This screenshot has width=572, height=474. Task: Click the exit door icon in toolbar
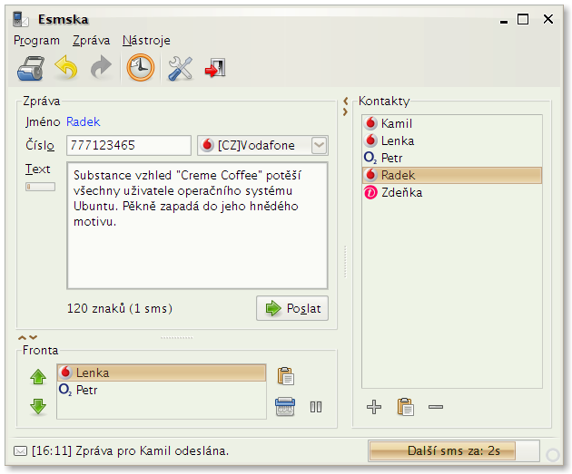click(215, 68)
